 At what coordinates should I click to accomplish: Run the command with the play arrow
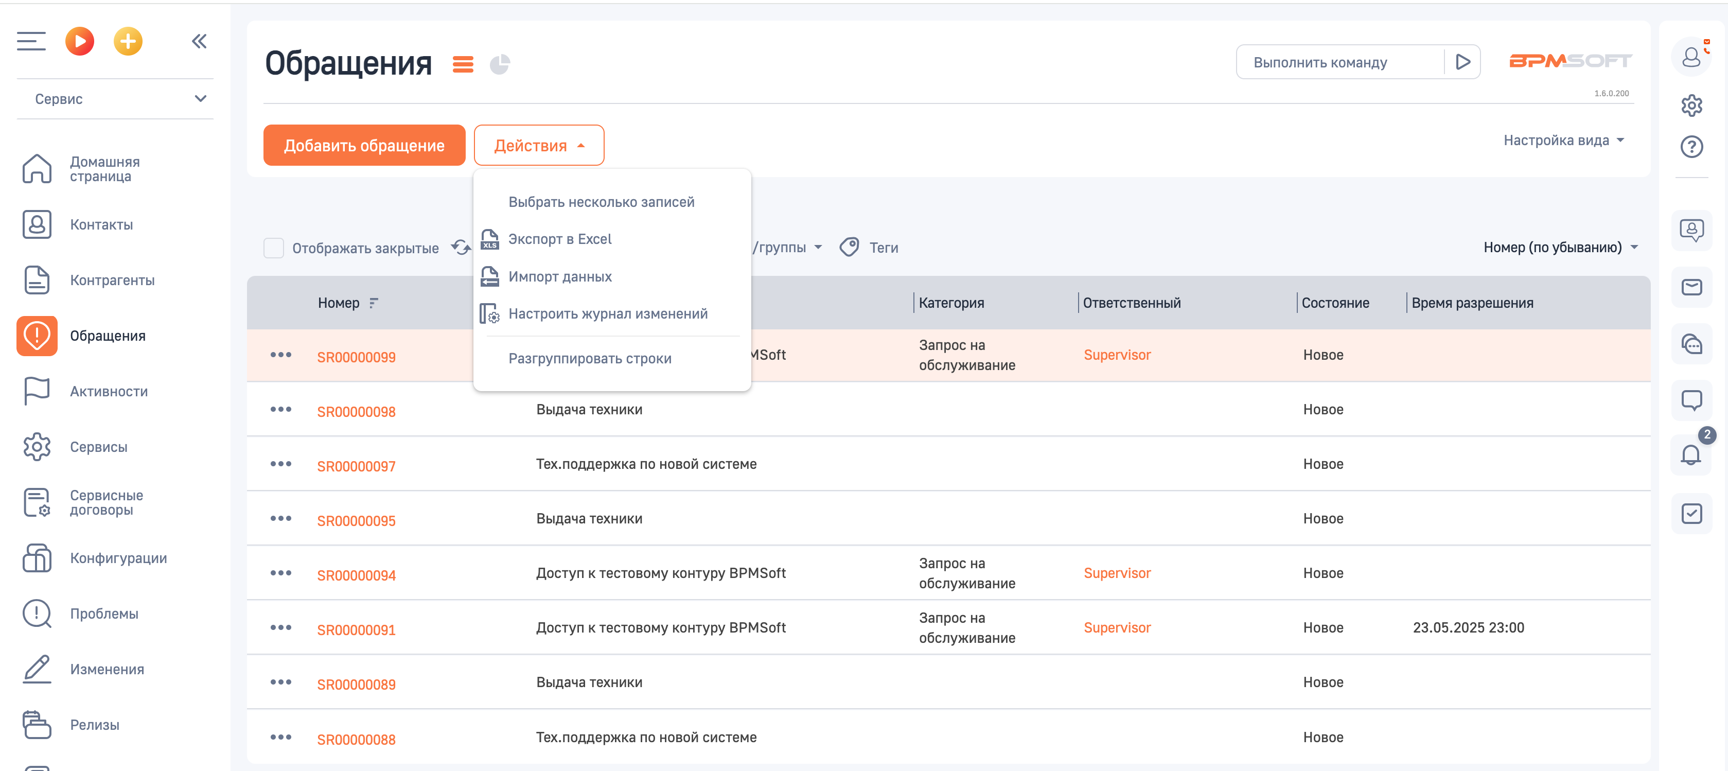point(1463,62)
